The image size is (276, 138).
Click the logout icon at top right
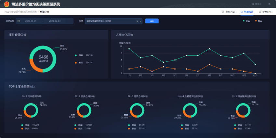tap(269, 4)
